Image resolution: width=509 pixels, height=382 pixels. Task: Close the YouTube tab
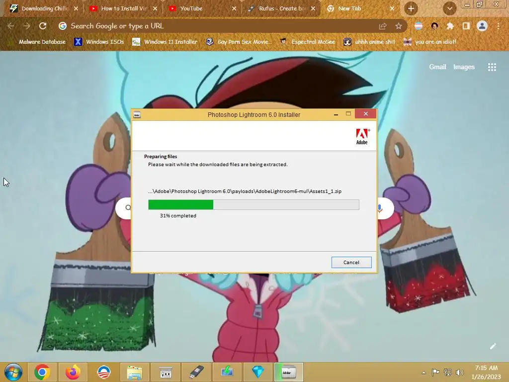coord(234,8)
